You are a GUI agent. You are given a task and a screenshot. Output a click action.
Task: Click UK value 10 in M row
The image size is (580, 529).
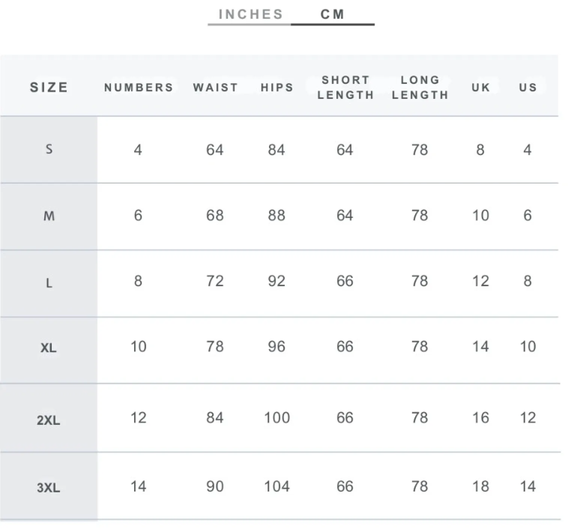coord(481,215)
